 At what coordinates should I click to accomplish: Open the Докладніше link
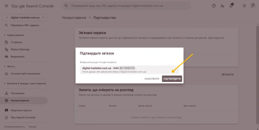216,38
